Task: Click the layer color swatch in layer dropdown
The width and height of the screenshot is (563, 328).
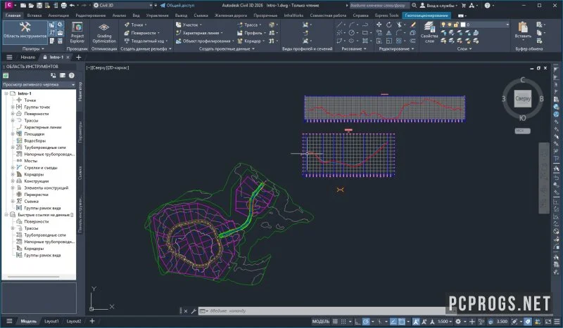Action: pyautogui.click(x=463, y=25)
